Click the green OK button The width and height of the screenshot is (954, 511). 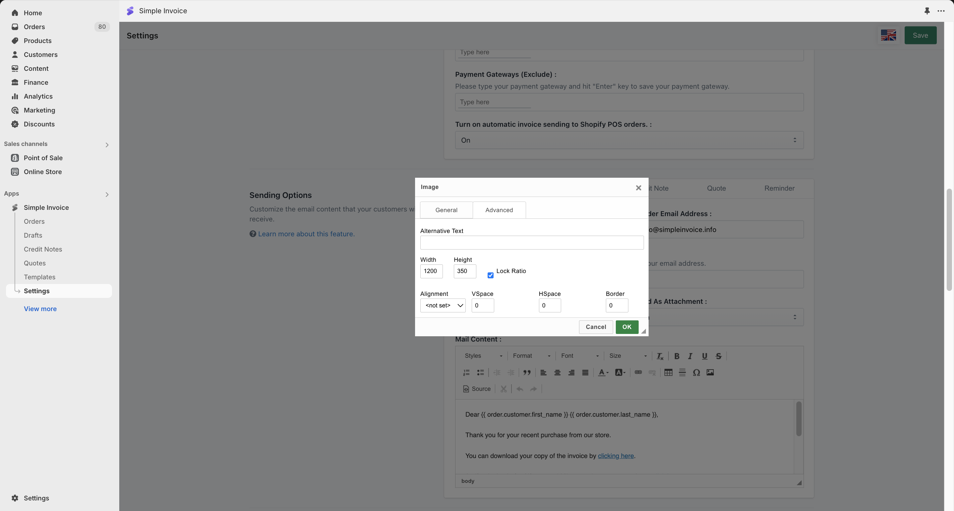pyautogui.click(x=627, y=327)
